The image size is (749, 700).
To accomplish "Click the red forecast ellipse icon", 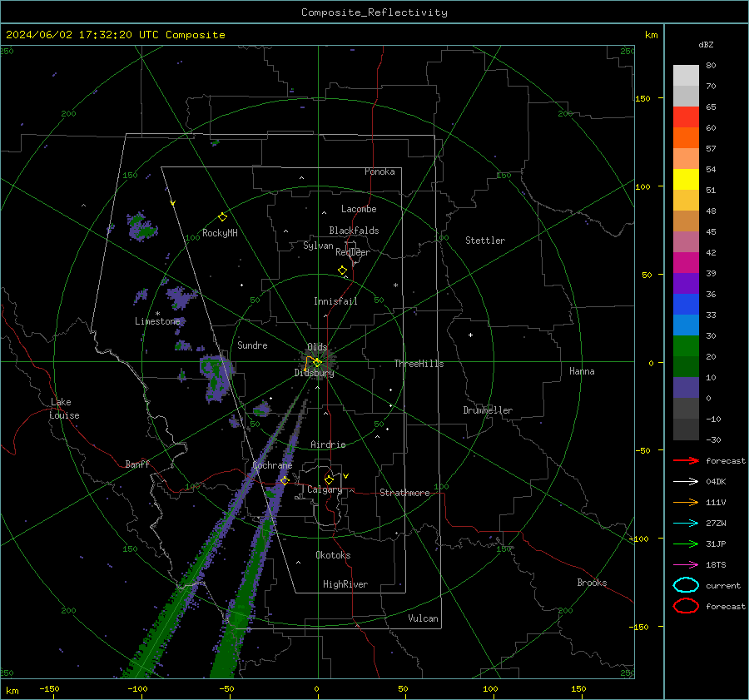I will pos(686,606).
